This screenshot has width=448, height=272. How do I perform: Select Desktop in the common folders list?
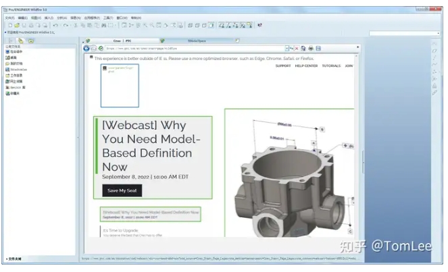click(14, 57)
